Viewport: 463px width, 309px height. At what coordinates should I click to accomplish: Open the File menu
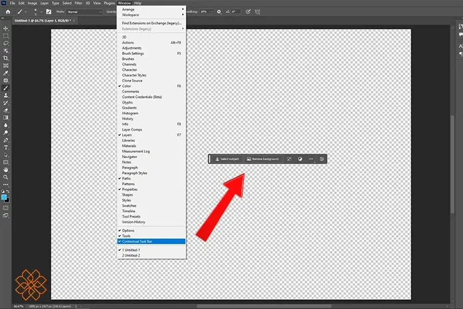click(12, 3)
